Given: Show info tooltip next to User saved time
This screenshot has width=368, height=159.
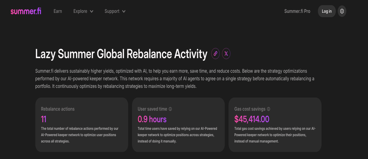Looking at the screenshot, I should coord(170,109).
